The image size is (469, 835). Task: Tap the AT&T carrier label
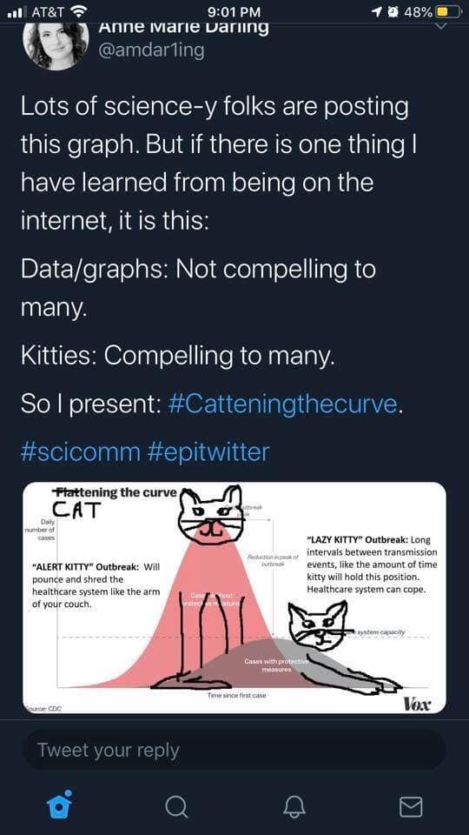49,11
